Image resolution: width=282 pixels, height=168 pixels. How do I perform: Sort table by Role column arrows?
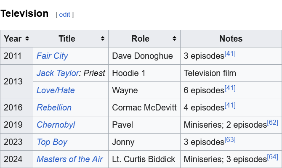point(174,39)
